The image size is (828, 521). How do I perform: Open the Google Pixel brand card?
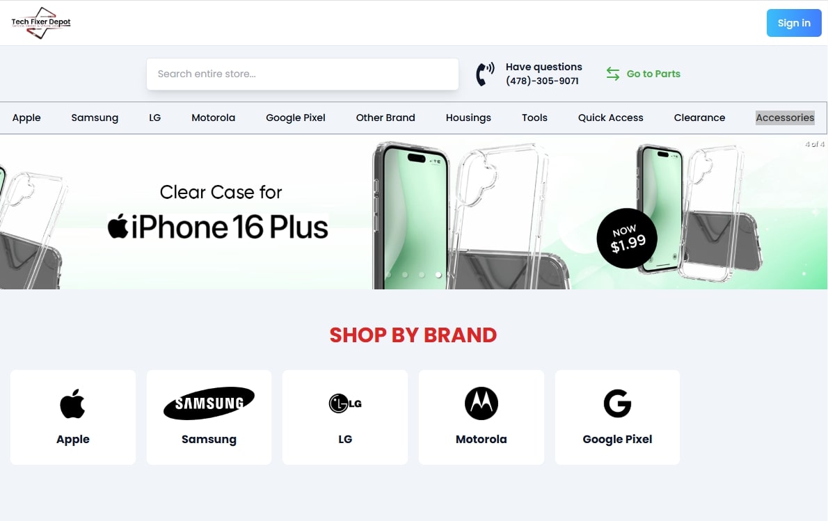click(x=617, y=417)
